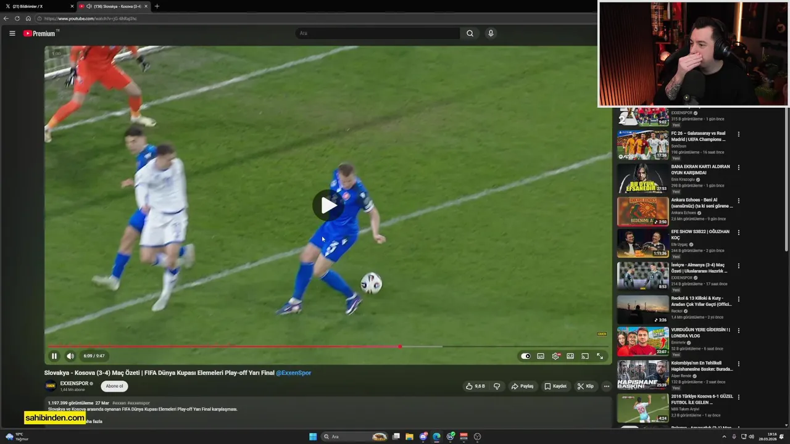
Task: Open a new browser tab plus
Action: (157, 6)
